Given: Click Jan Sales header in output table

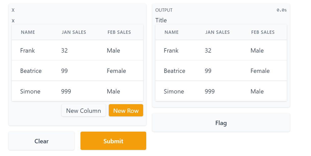Looking at the screenshot, I should [218, 32].
